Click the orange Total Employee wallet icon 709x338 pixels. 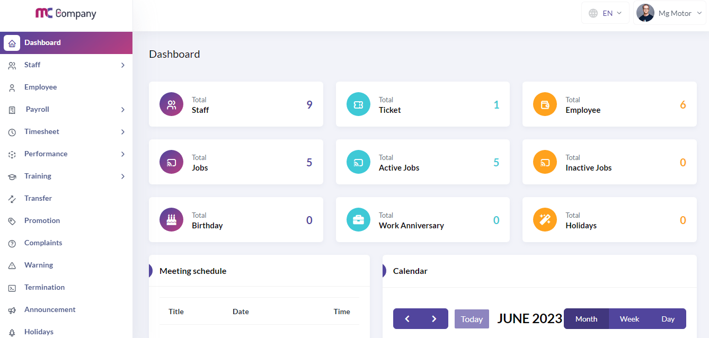click(x=545, y=104)
